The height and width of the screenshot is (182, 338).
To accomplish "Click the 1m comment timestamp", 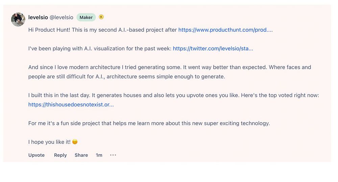I will [99, 155].
